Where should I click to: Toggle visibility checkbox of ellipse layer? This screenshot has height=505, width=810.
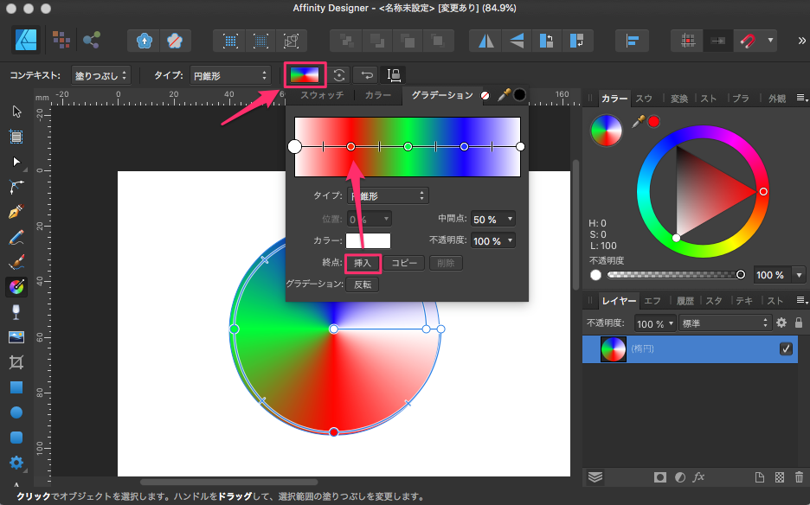coord(786,349)
